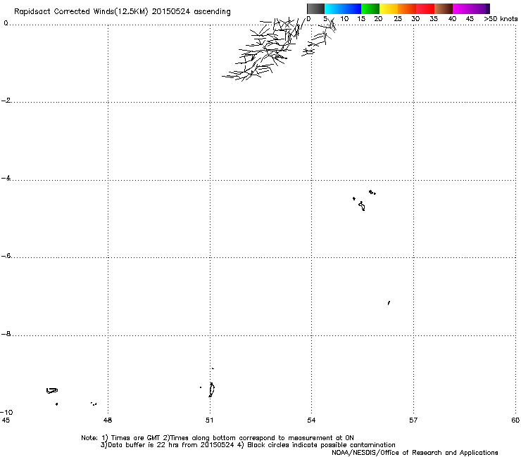Click the '48' longitude axis label
Screen dimensions: 521x457
coord(108,420)
